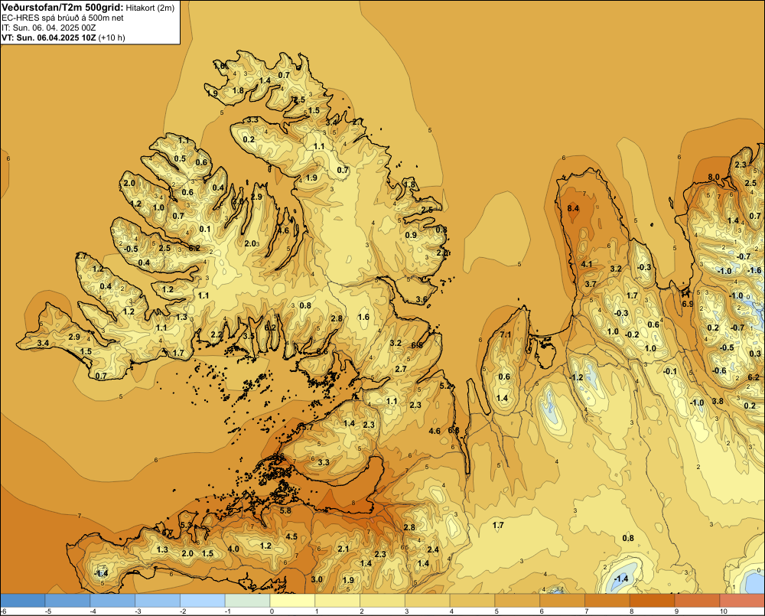
Task: Click the legend tick label '-4'
Action: click(x=93, y=611)
